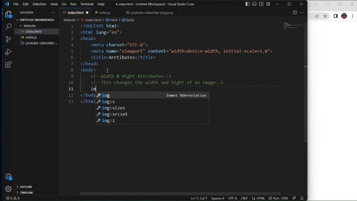
Task: Open the View menu
Action: click(x=54, y=4)
